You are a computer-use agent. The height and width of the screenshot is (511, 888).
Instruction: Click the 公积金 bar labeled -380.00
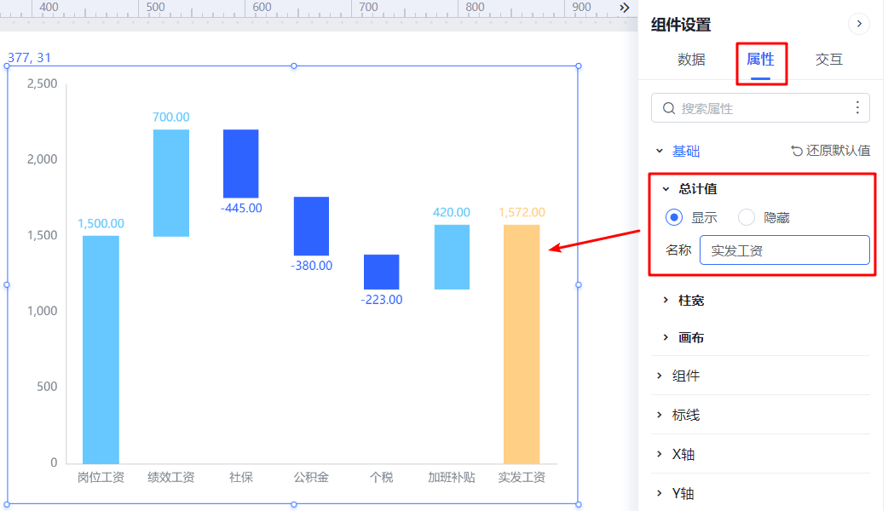(311, 226)
